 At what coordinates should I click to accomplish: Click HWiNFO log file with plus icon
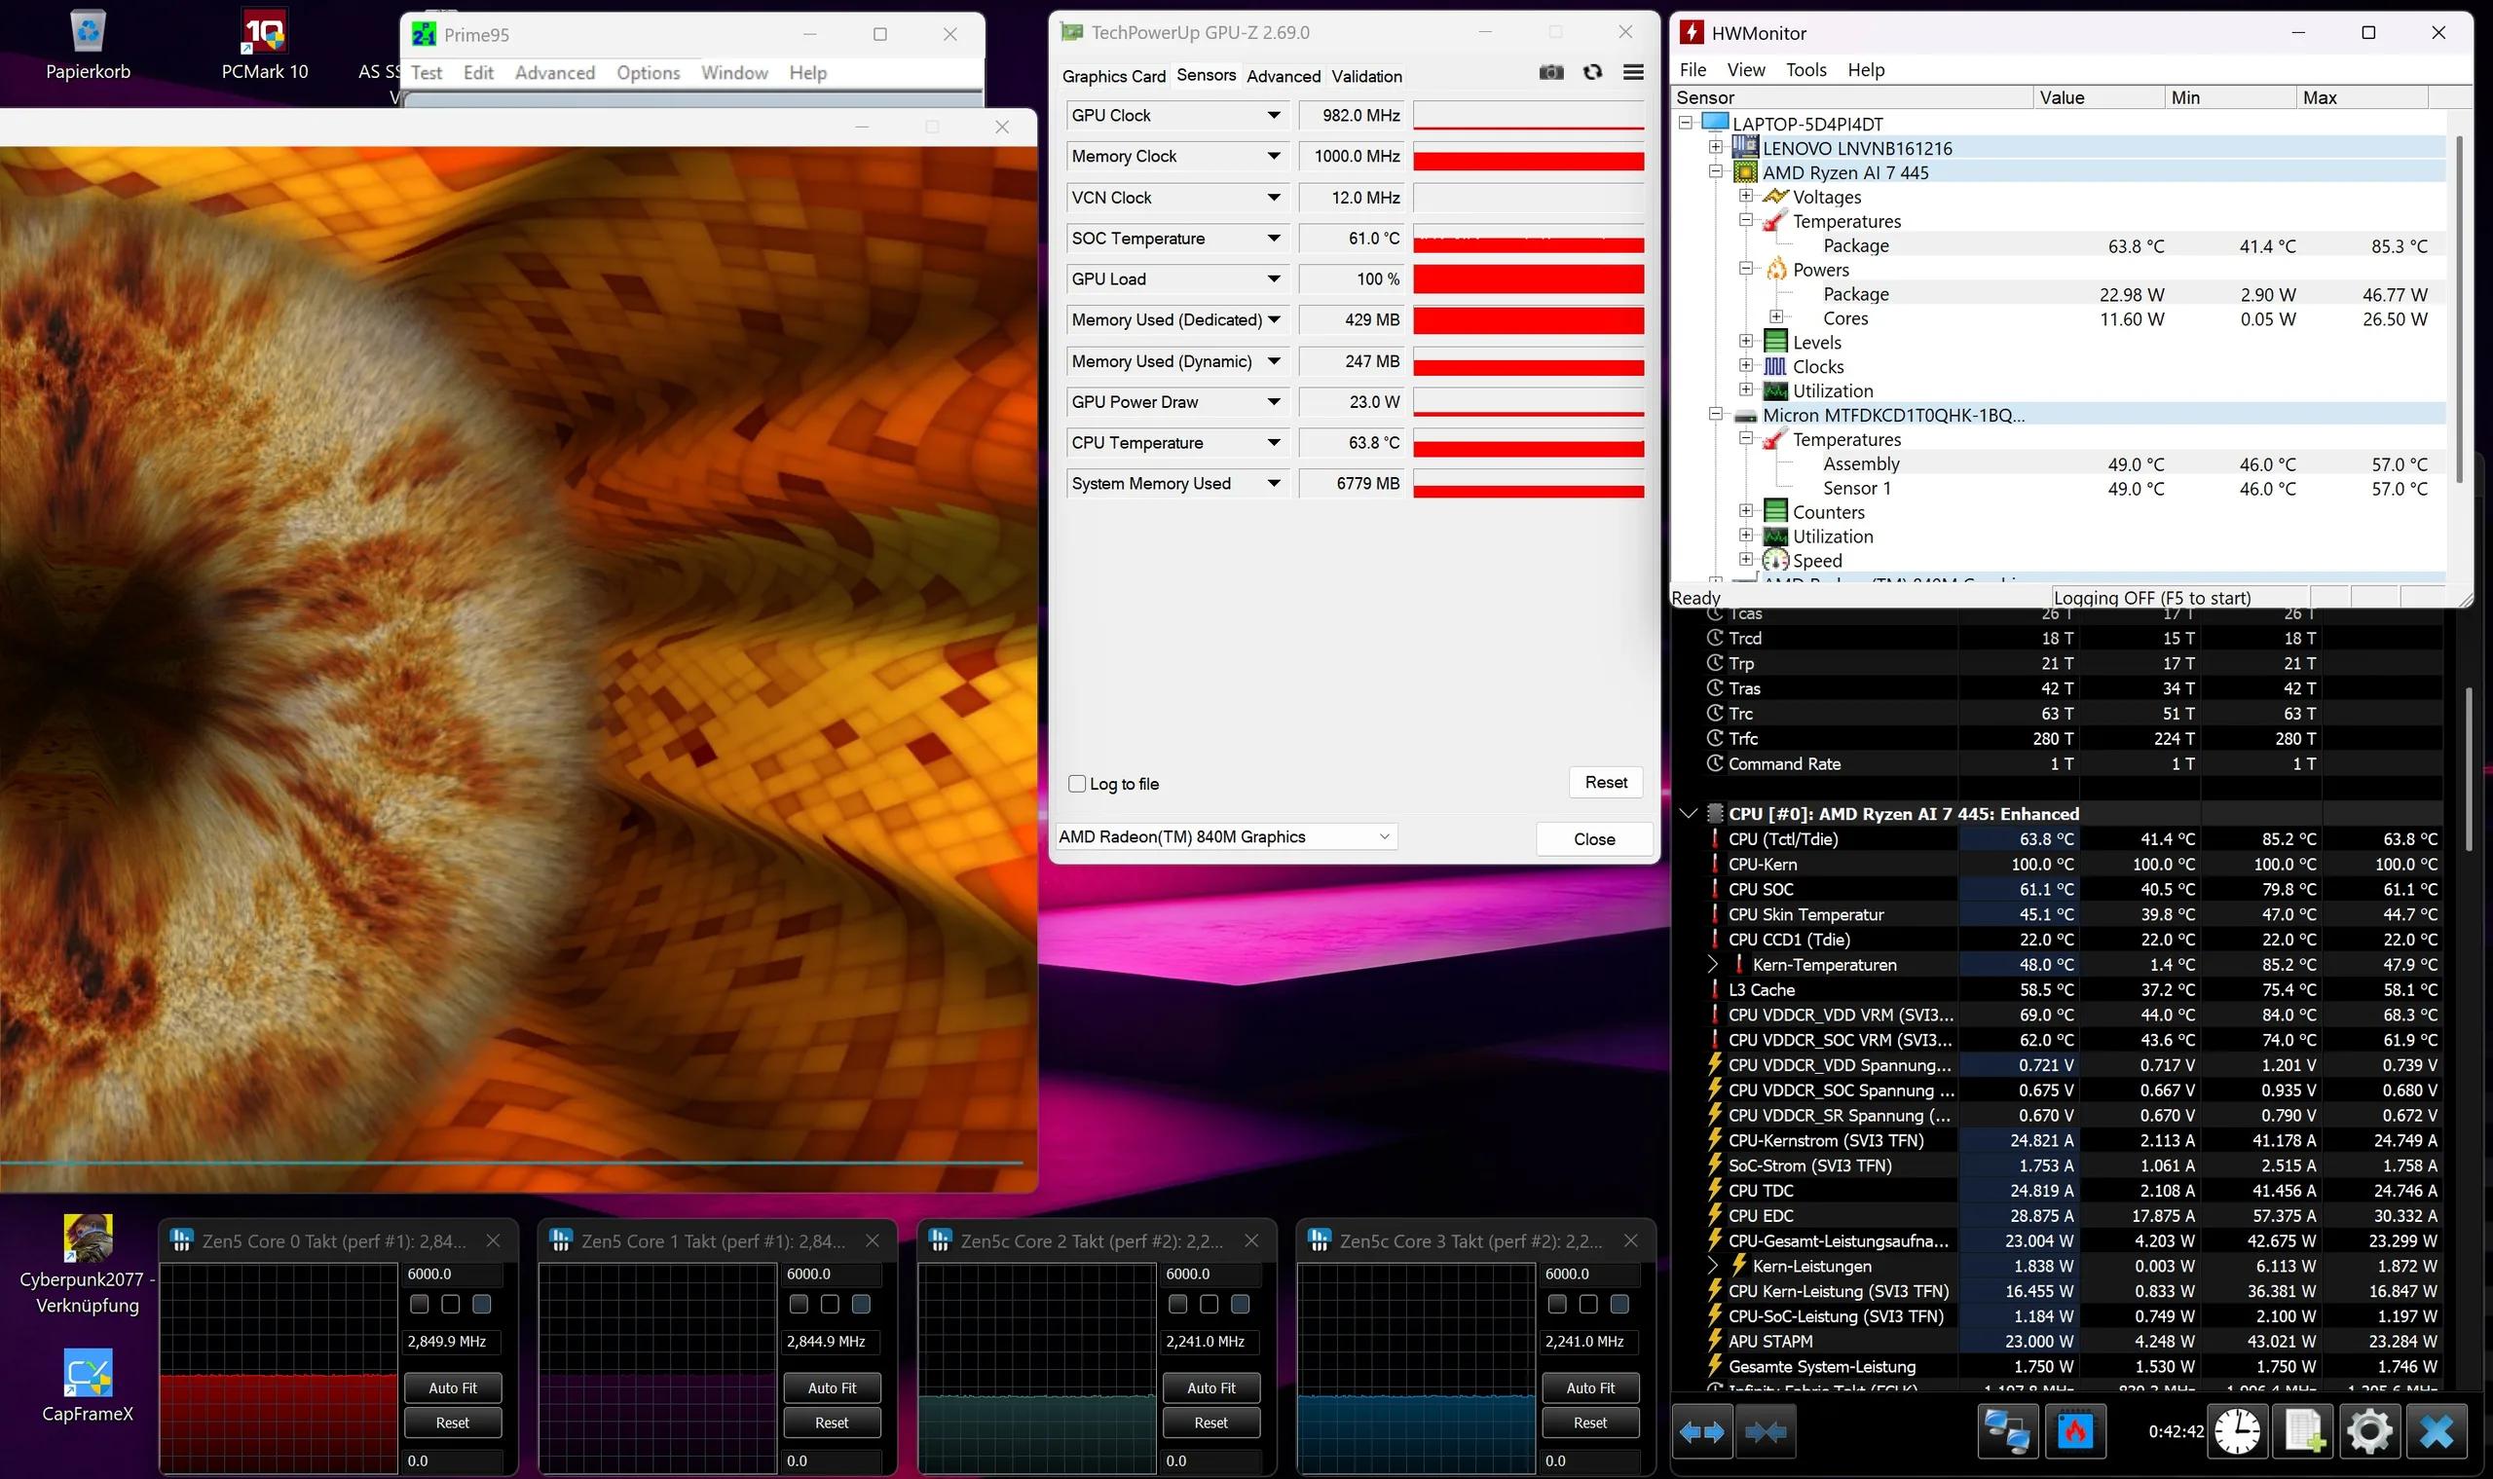pyautogui.click(x=2304, y=1432)
